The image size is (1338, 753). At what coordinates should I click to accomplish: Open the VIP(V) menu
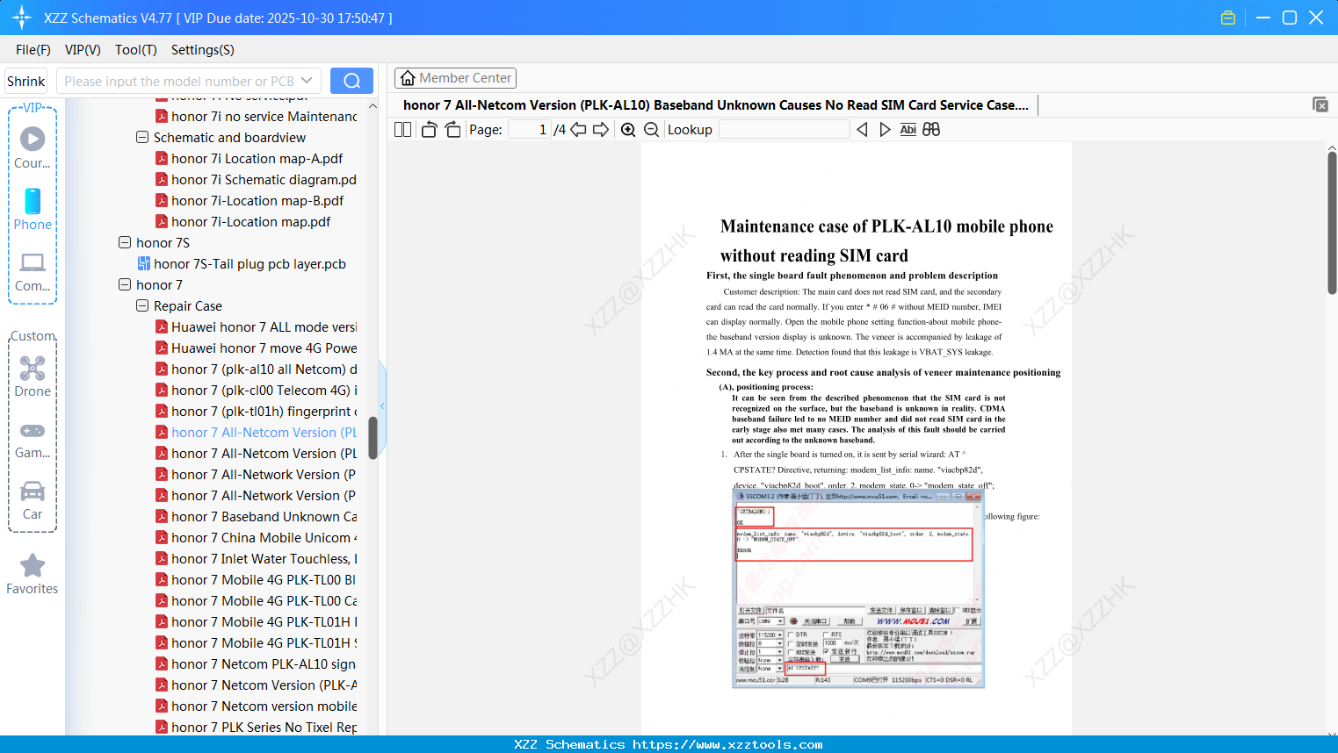(83, 50)
